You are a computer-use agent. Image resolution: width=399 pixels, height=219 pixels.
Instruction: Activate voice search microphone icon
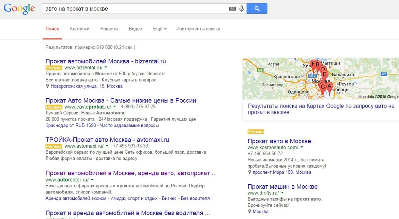coord(242,9)
